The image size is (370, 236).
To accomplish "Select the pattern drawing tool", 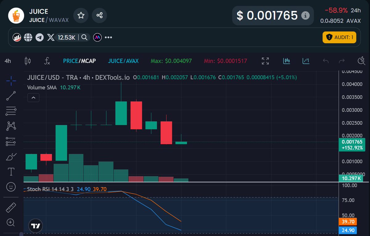I will (11, 126).
